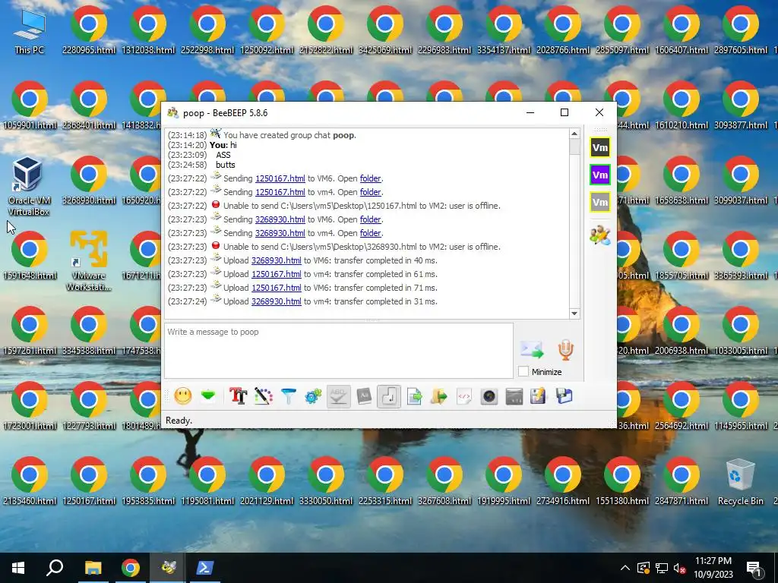Select the Recycle Bin desktop icon
Image resolution: width=778 pixels, height=583 pixels.
740,482
